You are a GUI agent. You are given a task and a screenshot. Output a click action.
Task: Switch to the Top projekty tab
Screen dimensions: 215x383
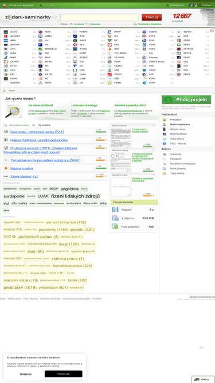(41, 125)
